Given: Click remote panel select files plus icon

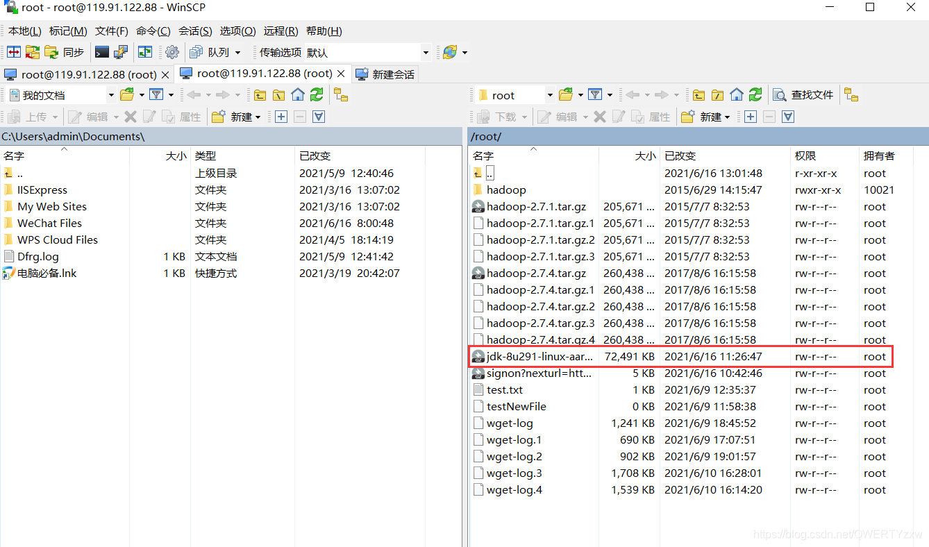Looking at the screenshot, I should (x=751, y=117).
